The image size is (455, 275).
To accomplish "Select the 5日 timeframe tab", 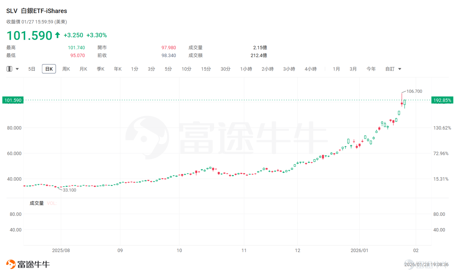I will tap(32, 69).
